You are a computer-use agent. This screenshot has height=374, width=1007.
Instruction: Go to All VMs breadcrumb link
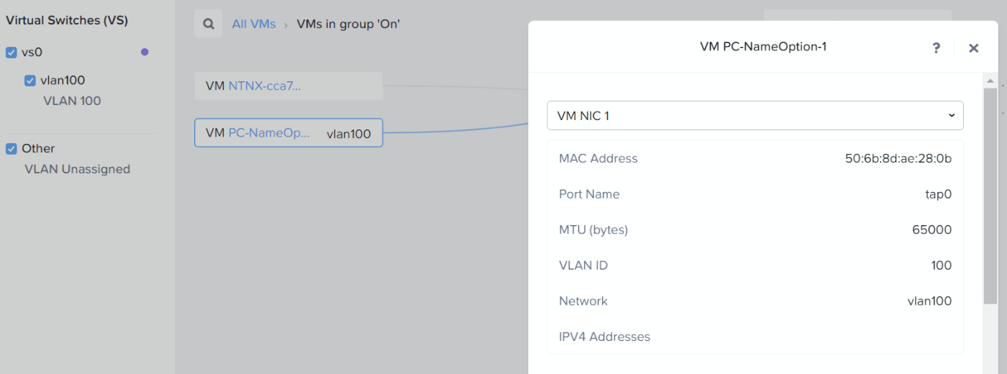[253, 24]
